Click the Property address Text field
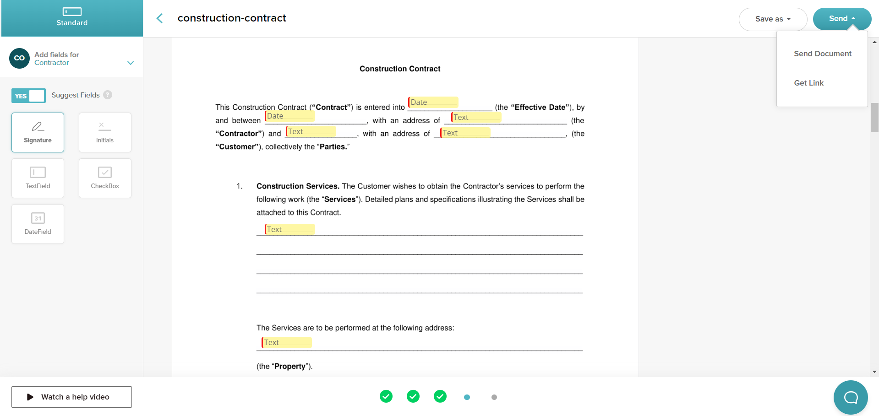This screenshot has width=879, height=416. point(287,342)
